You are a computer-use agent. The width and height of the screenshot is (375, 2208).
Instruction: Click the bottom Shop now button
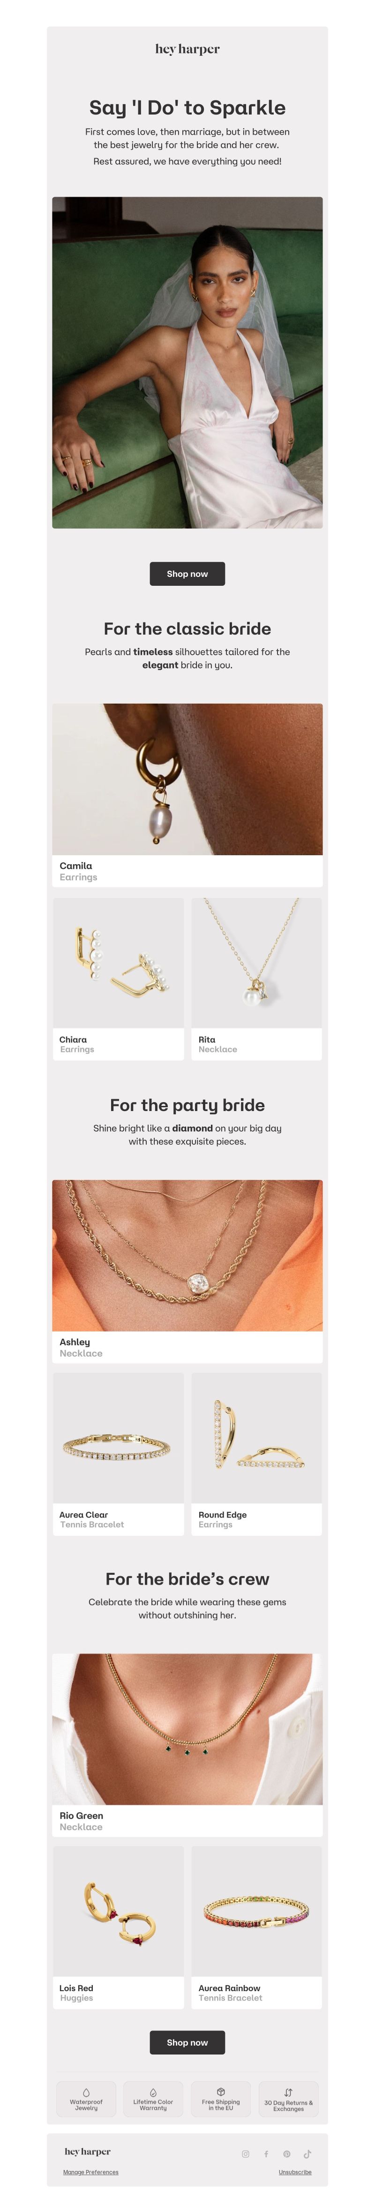point(187,2042)
